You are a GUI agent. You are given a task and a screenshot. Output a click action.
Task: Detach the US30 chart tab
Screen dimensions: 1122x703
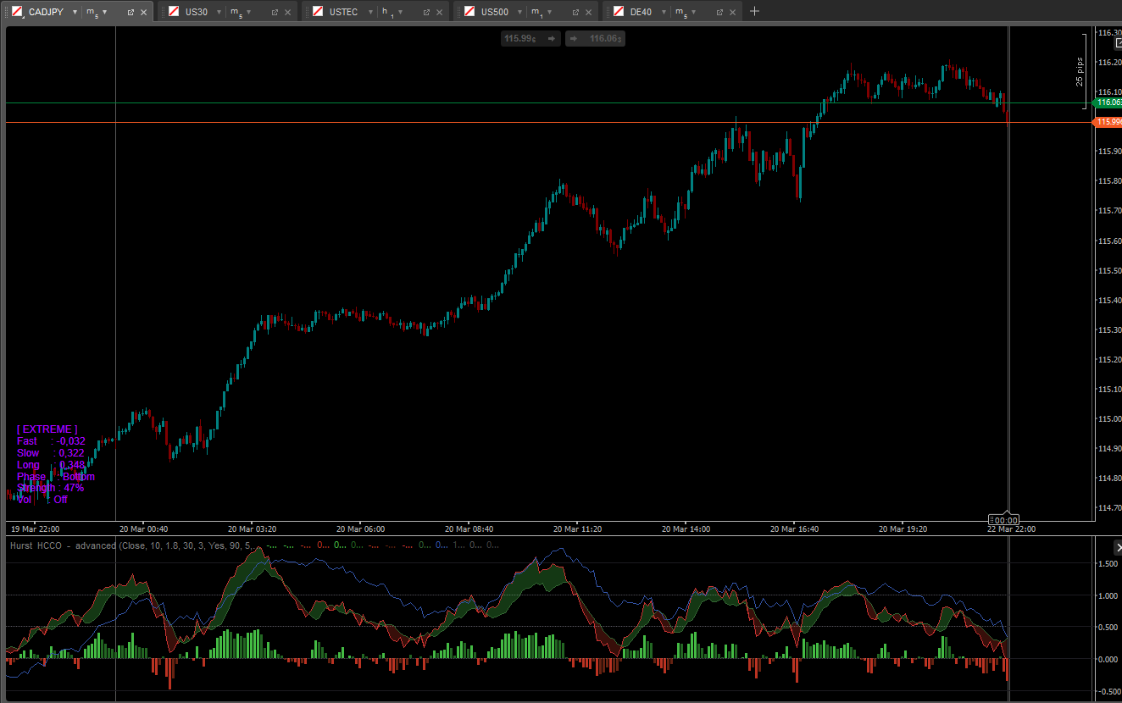pyautogui.click(x=275, y=12)
